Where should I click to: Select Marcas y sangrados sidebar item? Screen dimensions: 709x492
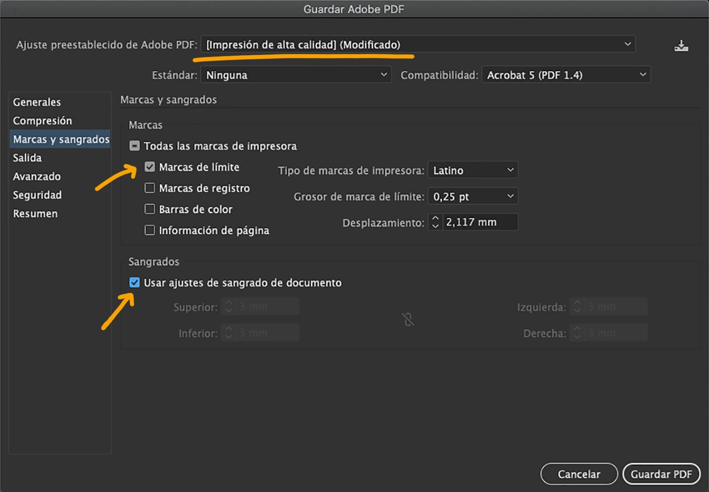[x=60, y=139]
